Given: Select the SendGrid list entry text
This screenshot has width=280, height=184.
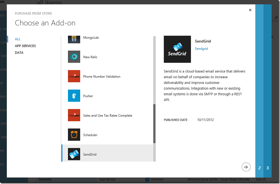Looking at the screenshot, I should click(90, 154).
